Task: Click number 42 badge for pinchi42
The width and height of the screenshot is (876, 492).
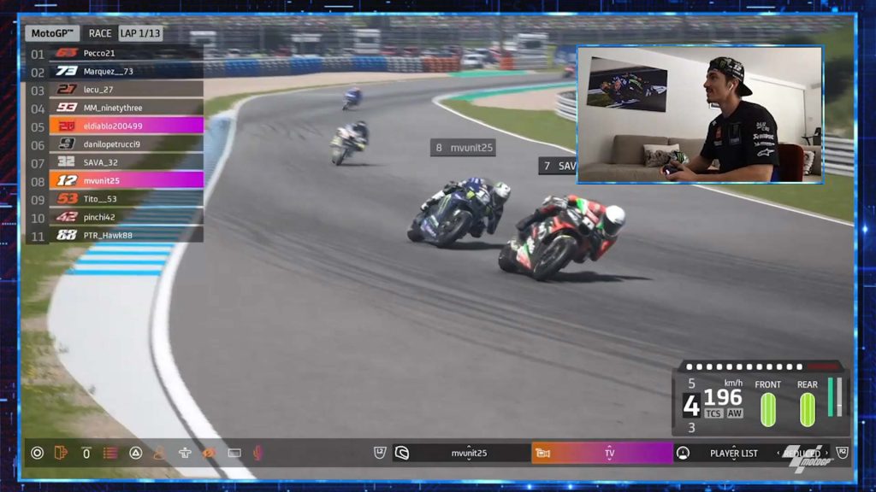Action: [x=67, y=217]
